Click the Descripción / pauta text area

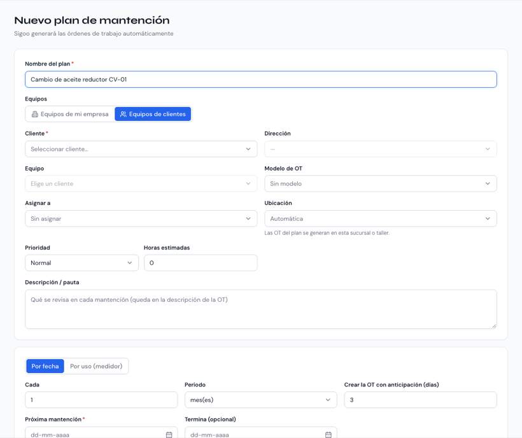(x=261, y=309)
